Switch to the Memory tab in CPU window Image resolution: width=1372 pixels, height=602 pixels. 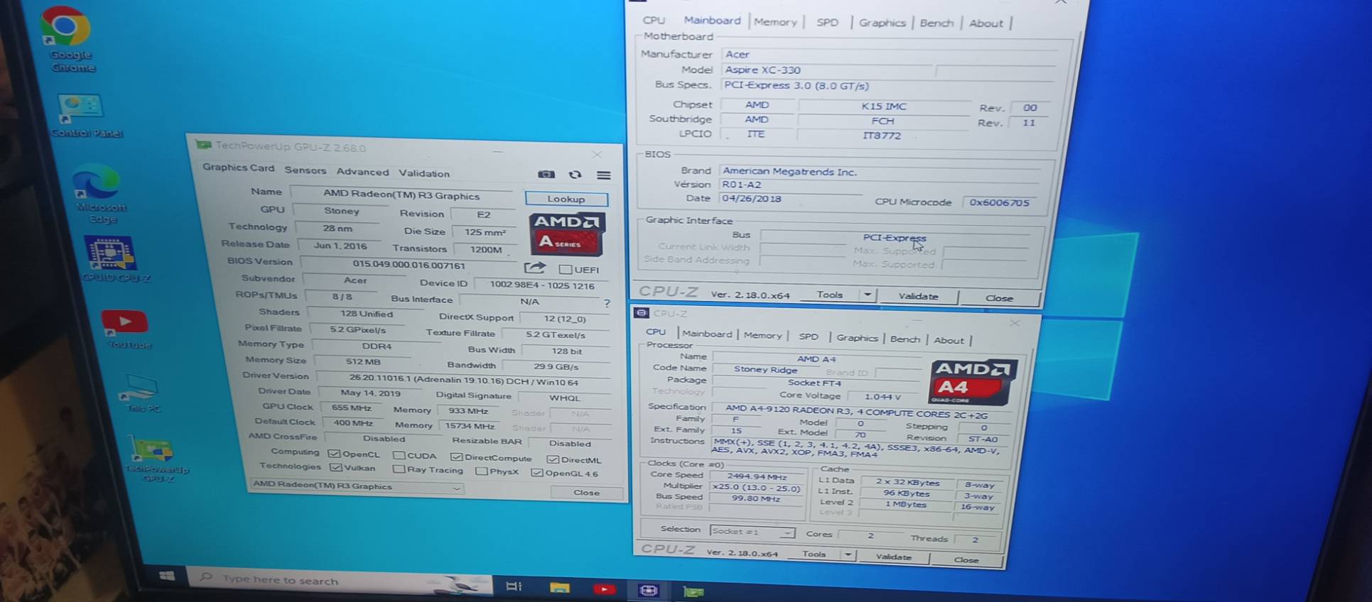pyautogui.click(x=762, y=335)
